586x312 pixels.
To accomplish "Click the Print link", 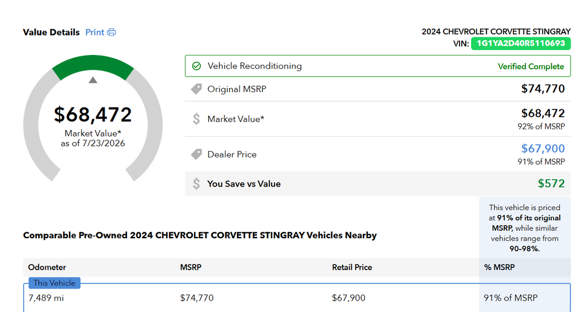I will point(94,33).
